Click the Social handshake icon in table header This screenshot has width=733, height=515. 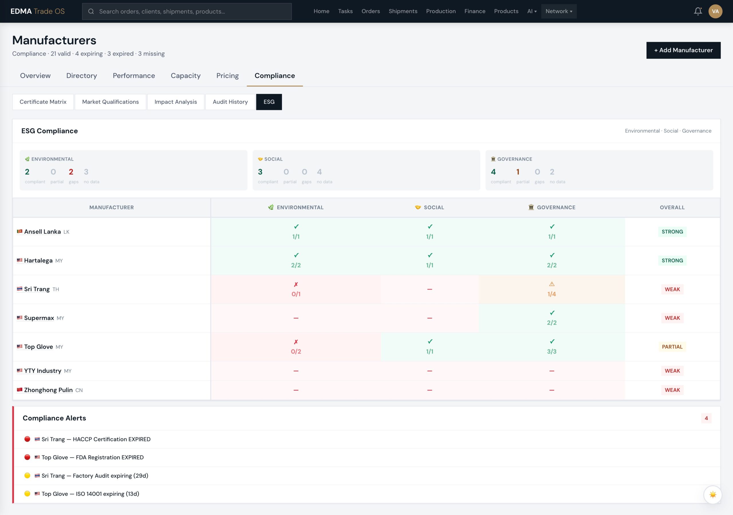click(417, 207)
